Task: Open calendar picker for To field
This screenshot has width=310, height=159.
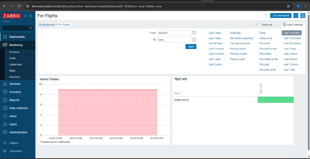Action: pyautogui.click(x=194, y=40)
